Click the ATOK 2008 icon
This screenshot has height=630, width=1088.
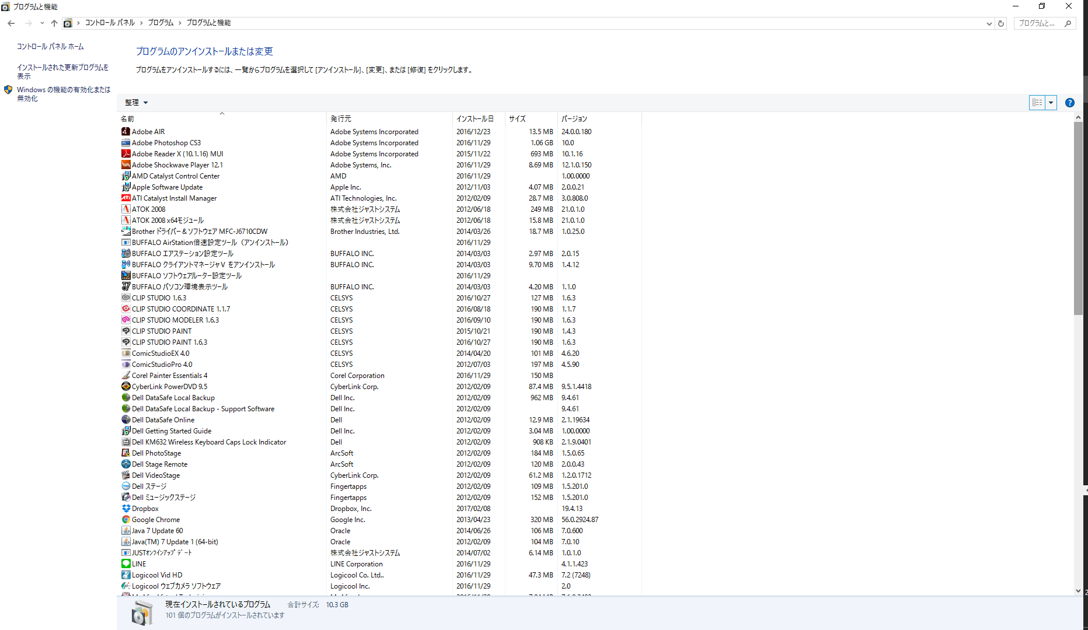(x=125, y=209)
